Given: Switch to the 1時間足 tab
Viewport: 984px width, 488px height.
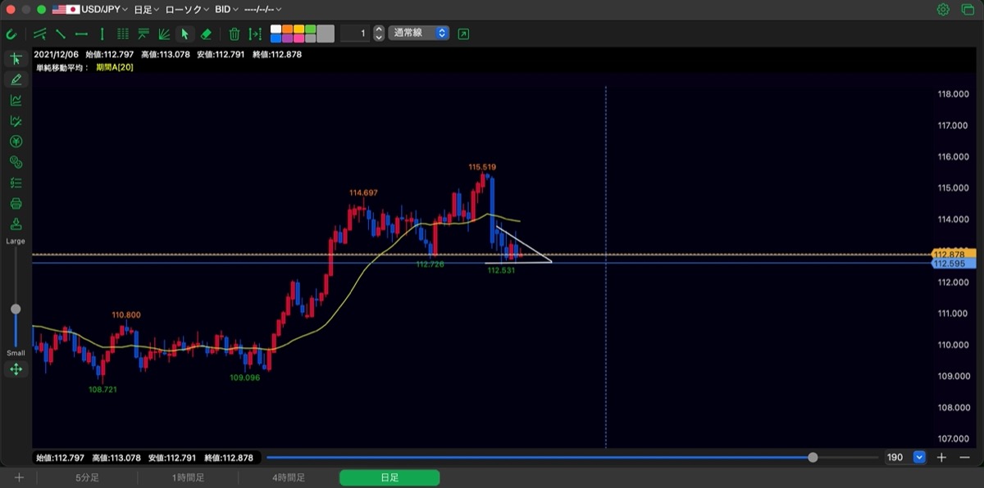Looking at the screenshot, I should point(188,477).
